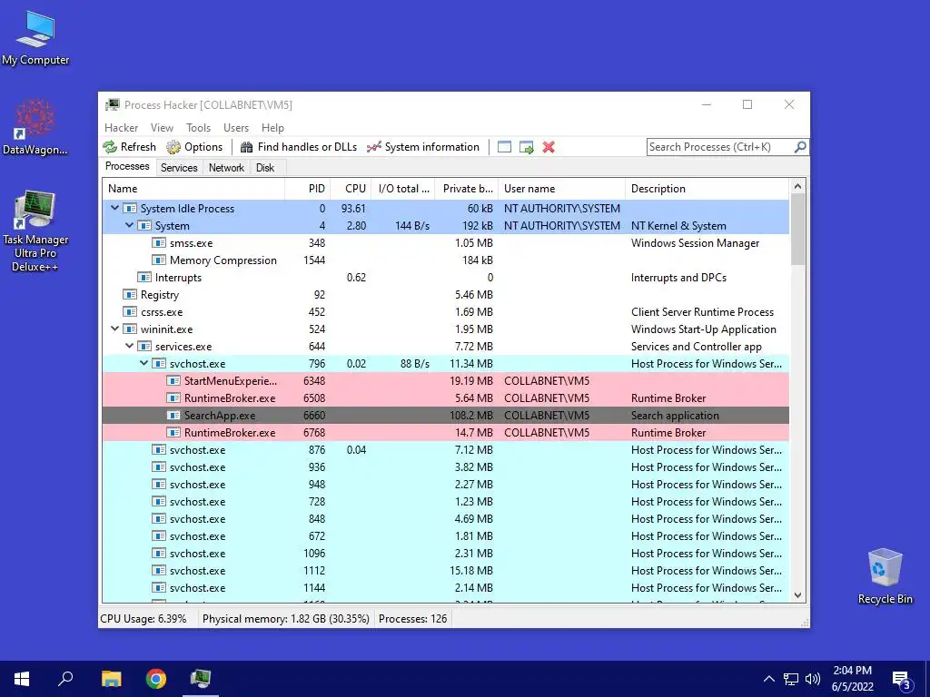Collapse the System process tree node
This screenshot has height=697, width=930.
pyautogui.click(x=129, y=225)
